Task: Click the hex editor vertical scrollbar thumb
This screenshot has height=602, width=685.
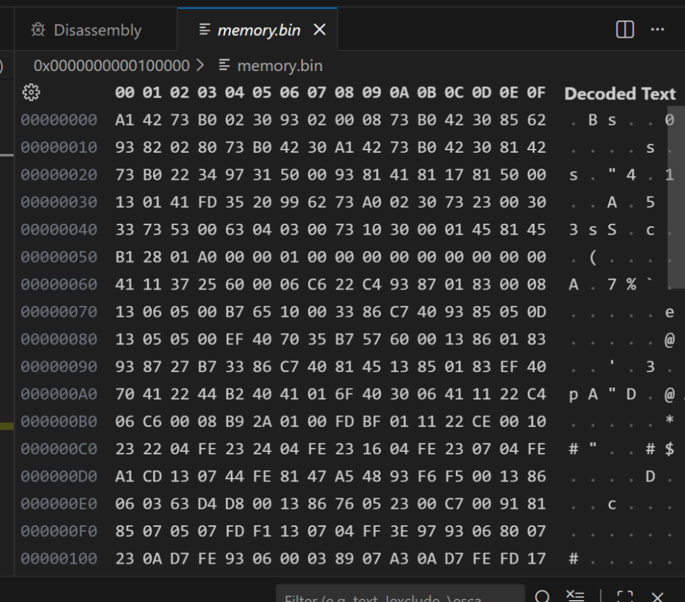Action: pyautogui.click(x=676, y=197)
